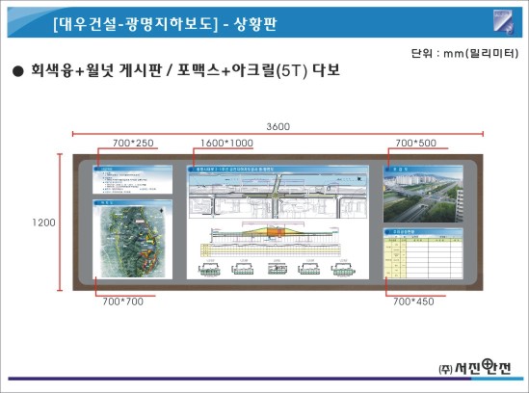This screenshot has width=529, height=393.
Task: Click the 3600 width dimension label
Action: (278, 126)
